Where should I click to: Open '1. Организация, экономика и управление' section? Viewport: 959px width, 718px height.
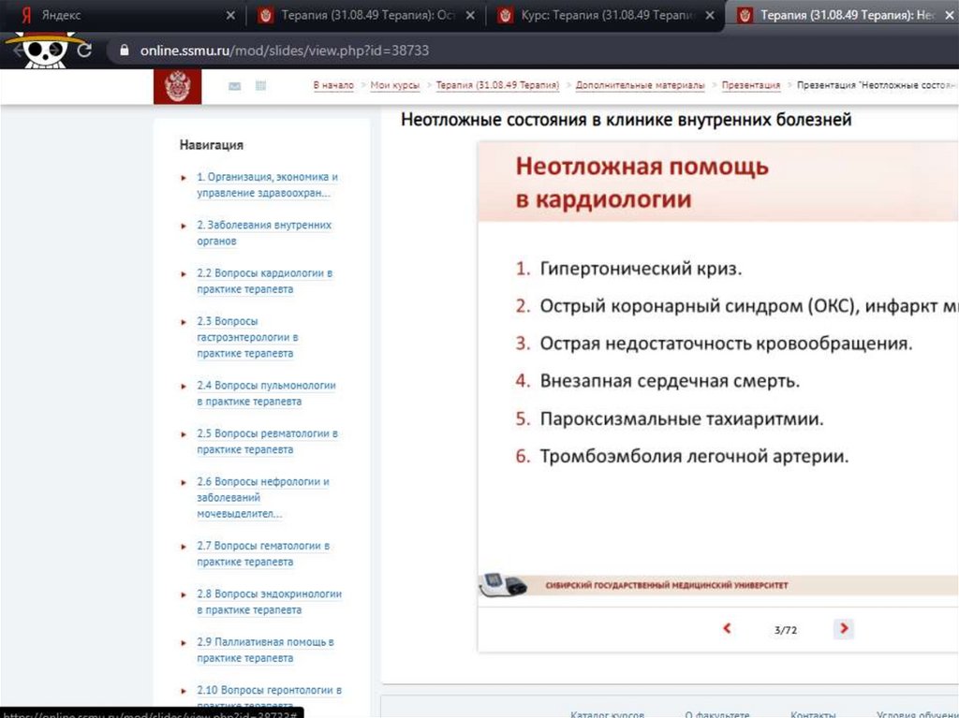(x=267, y=184)
